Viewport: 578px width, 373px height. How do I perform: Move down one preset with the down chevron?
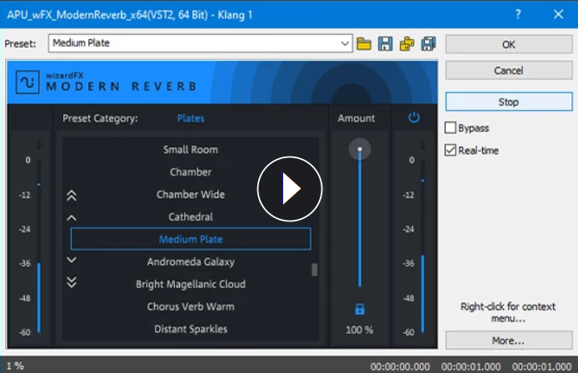click(x=72, y=260)
